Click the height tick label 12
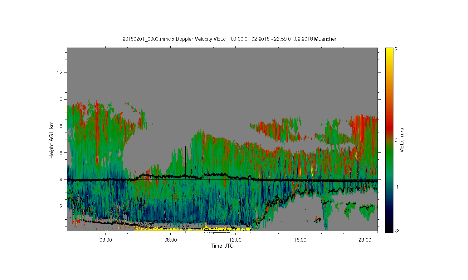The width and height of the screenshot is (468, 280). pyautogui.click(x=60, y=72)
